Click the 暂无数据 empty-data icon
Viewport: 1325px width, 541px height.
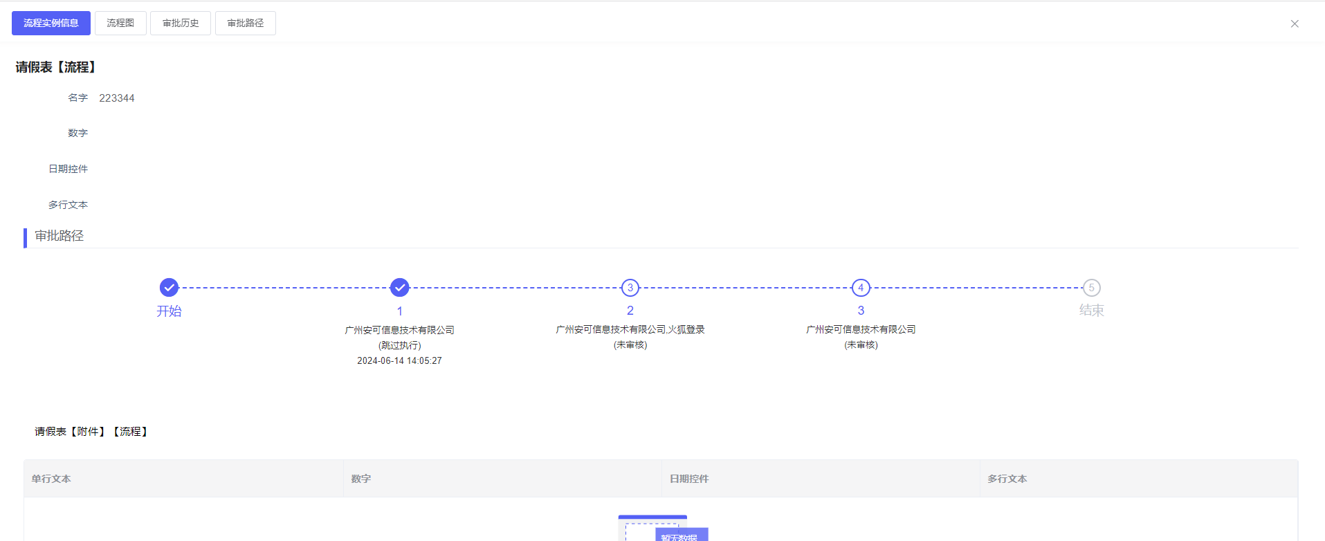(662, 530)
